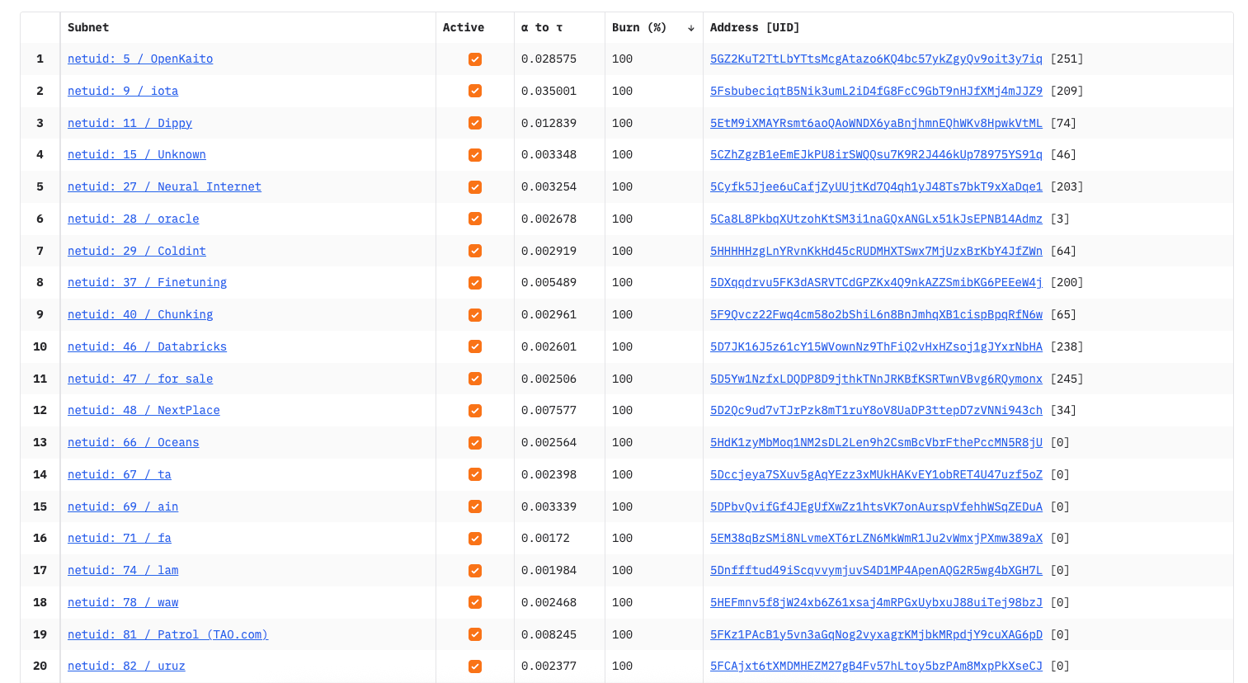Viewport: 1248px width, 683px height.
Task: Open the netuid: 29 / Coldint link
Action: point(137,251)
